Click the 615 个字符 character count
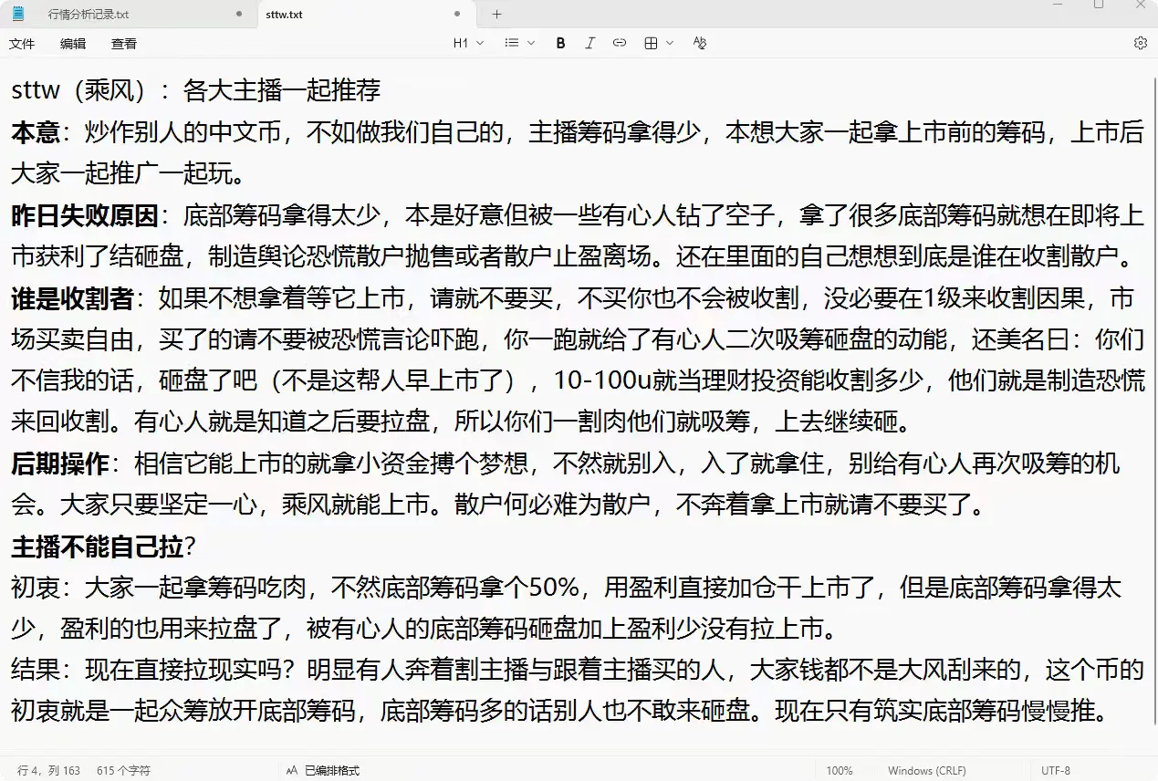Screen dimensions: 1158x781 (x=123, y=770)
